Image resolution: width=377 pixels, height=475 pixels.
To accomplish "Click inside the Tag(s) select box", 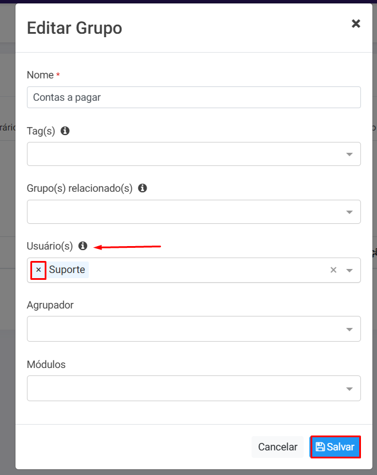I will pyautogui.click(x=183, y=155).
